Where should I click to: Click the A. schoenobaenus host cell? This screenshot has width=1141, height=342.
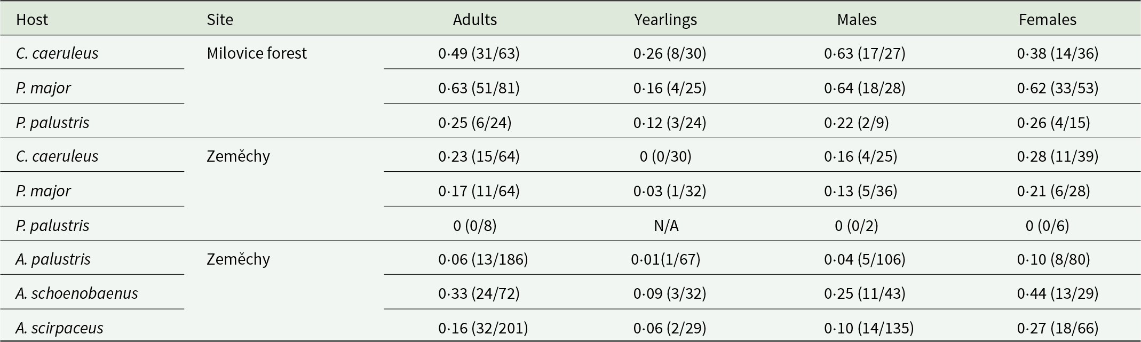click(x=77, y=293)
